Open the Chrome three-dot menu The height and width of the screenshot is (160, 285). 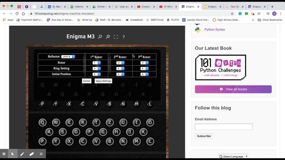(281, 14)
